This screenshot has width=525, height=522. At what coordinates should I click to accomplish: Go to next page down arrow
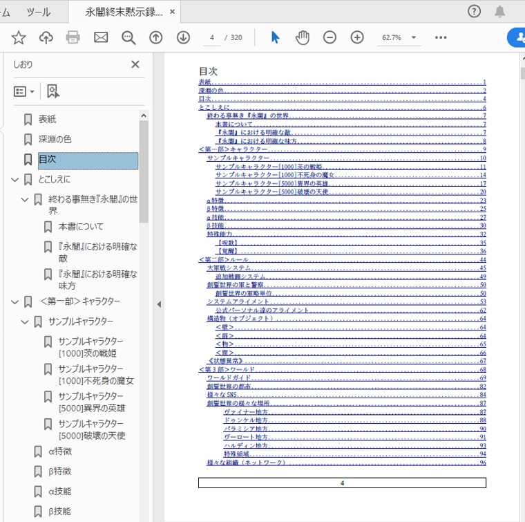183,37
